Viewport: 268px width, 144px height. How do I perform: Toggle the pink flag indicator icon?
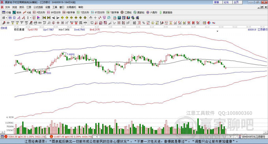pyautogui.click(x=39, y=18)
